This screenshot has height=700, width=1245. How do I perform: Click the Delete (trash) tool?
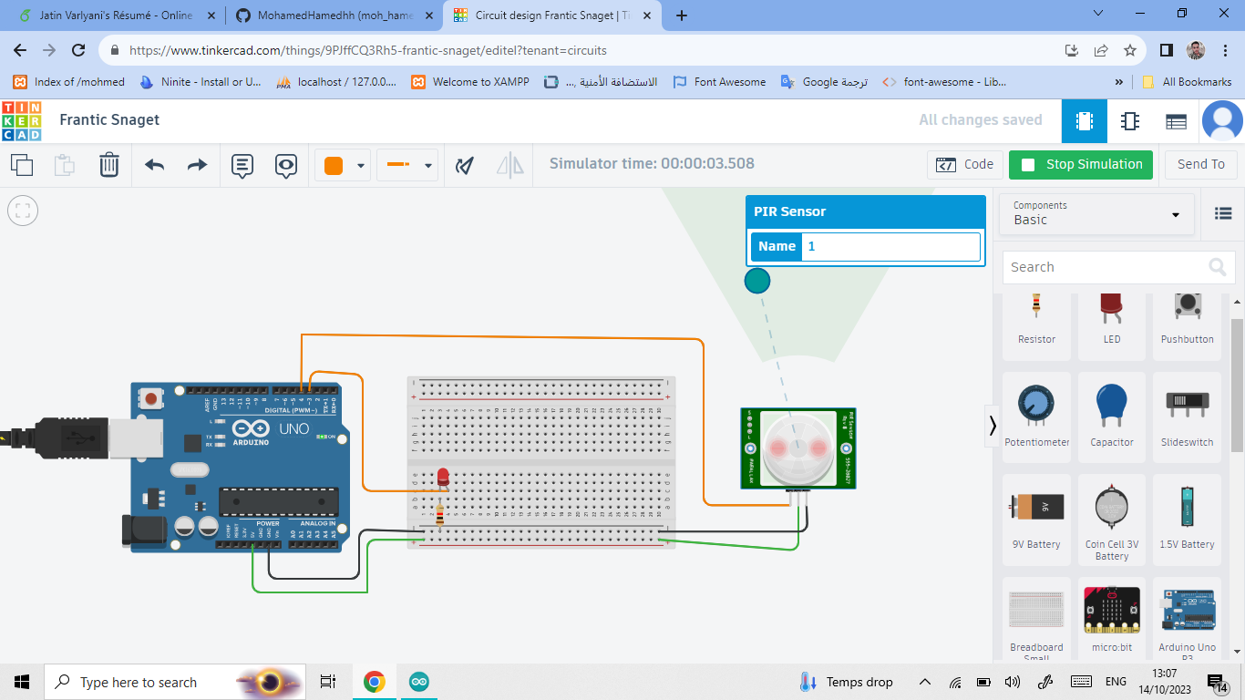tap(109, 165)
